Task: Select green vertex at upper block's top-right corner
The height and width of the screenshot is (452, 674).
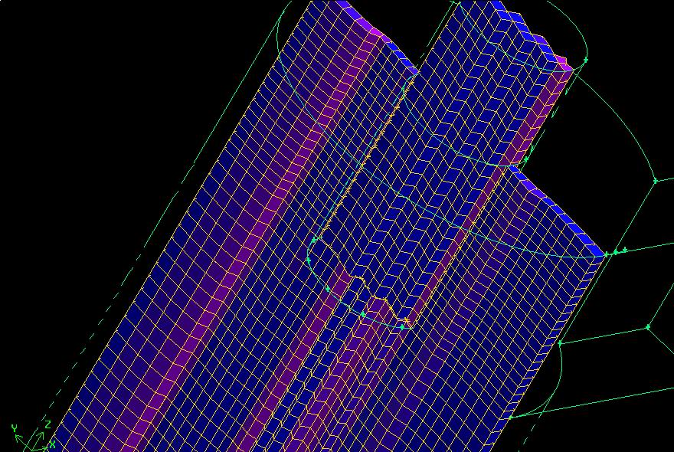Action: [585, 59]
